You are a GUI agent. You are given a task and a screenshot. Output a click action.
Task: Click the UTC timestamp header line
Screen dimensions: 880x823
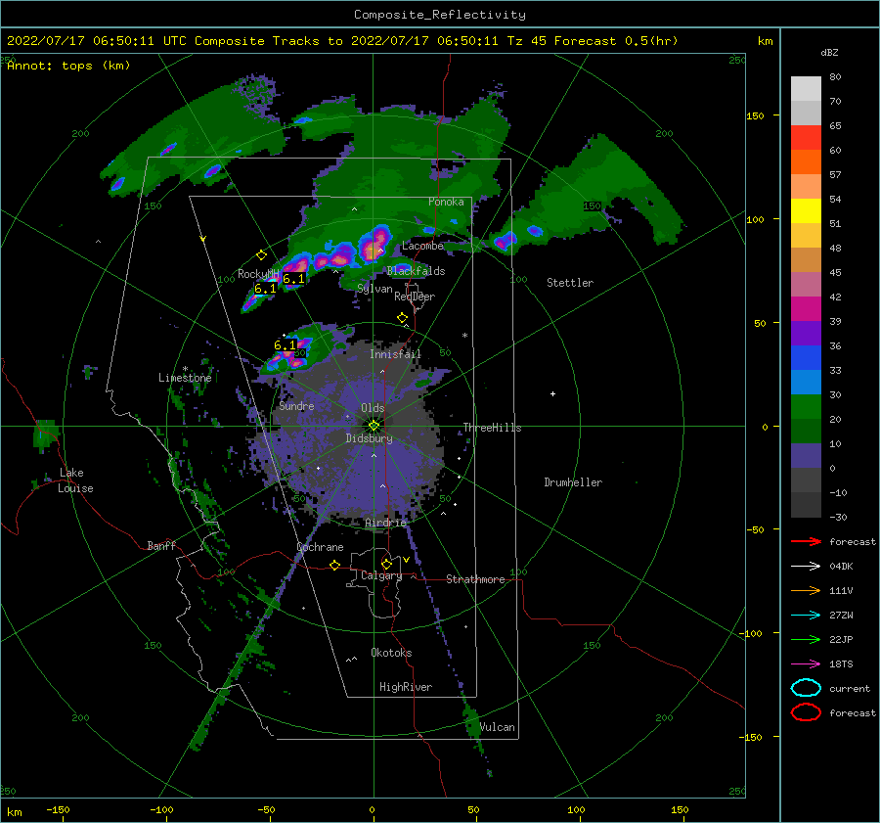[342, 41]
